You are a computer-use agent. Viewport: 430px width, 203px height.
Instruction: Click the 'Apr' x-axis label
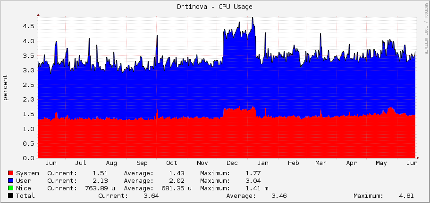[351, 163]
